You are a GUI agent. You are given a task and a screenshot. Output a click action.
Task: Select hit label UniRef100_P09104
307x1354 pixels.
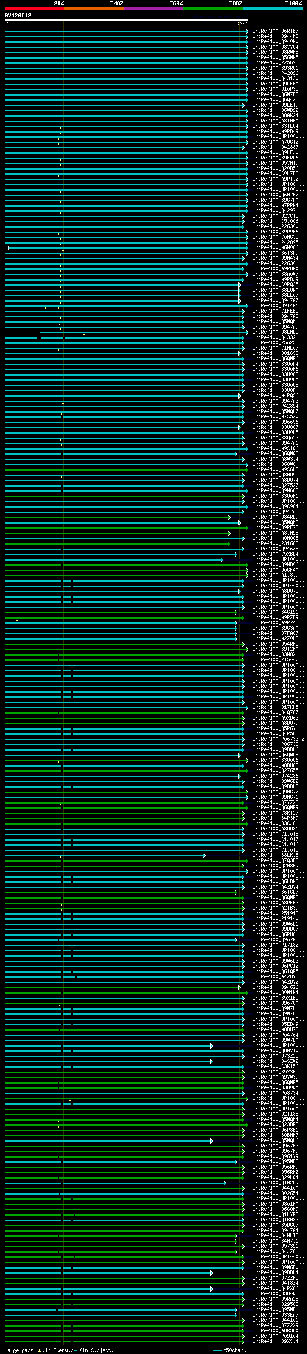275,1336
